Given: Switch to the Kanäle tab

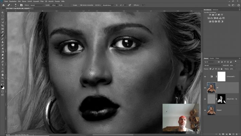Looking at the screenshot, I should [x=212, y=58].
